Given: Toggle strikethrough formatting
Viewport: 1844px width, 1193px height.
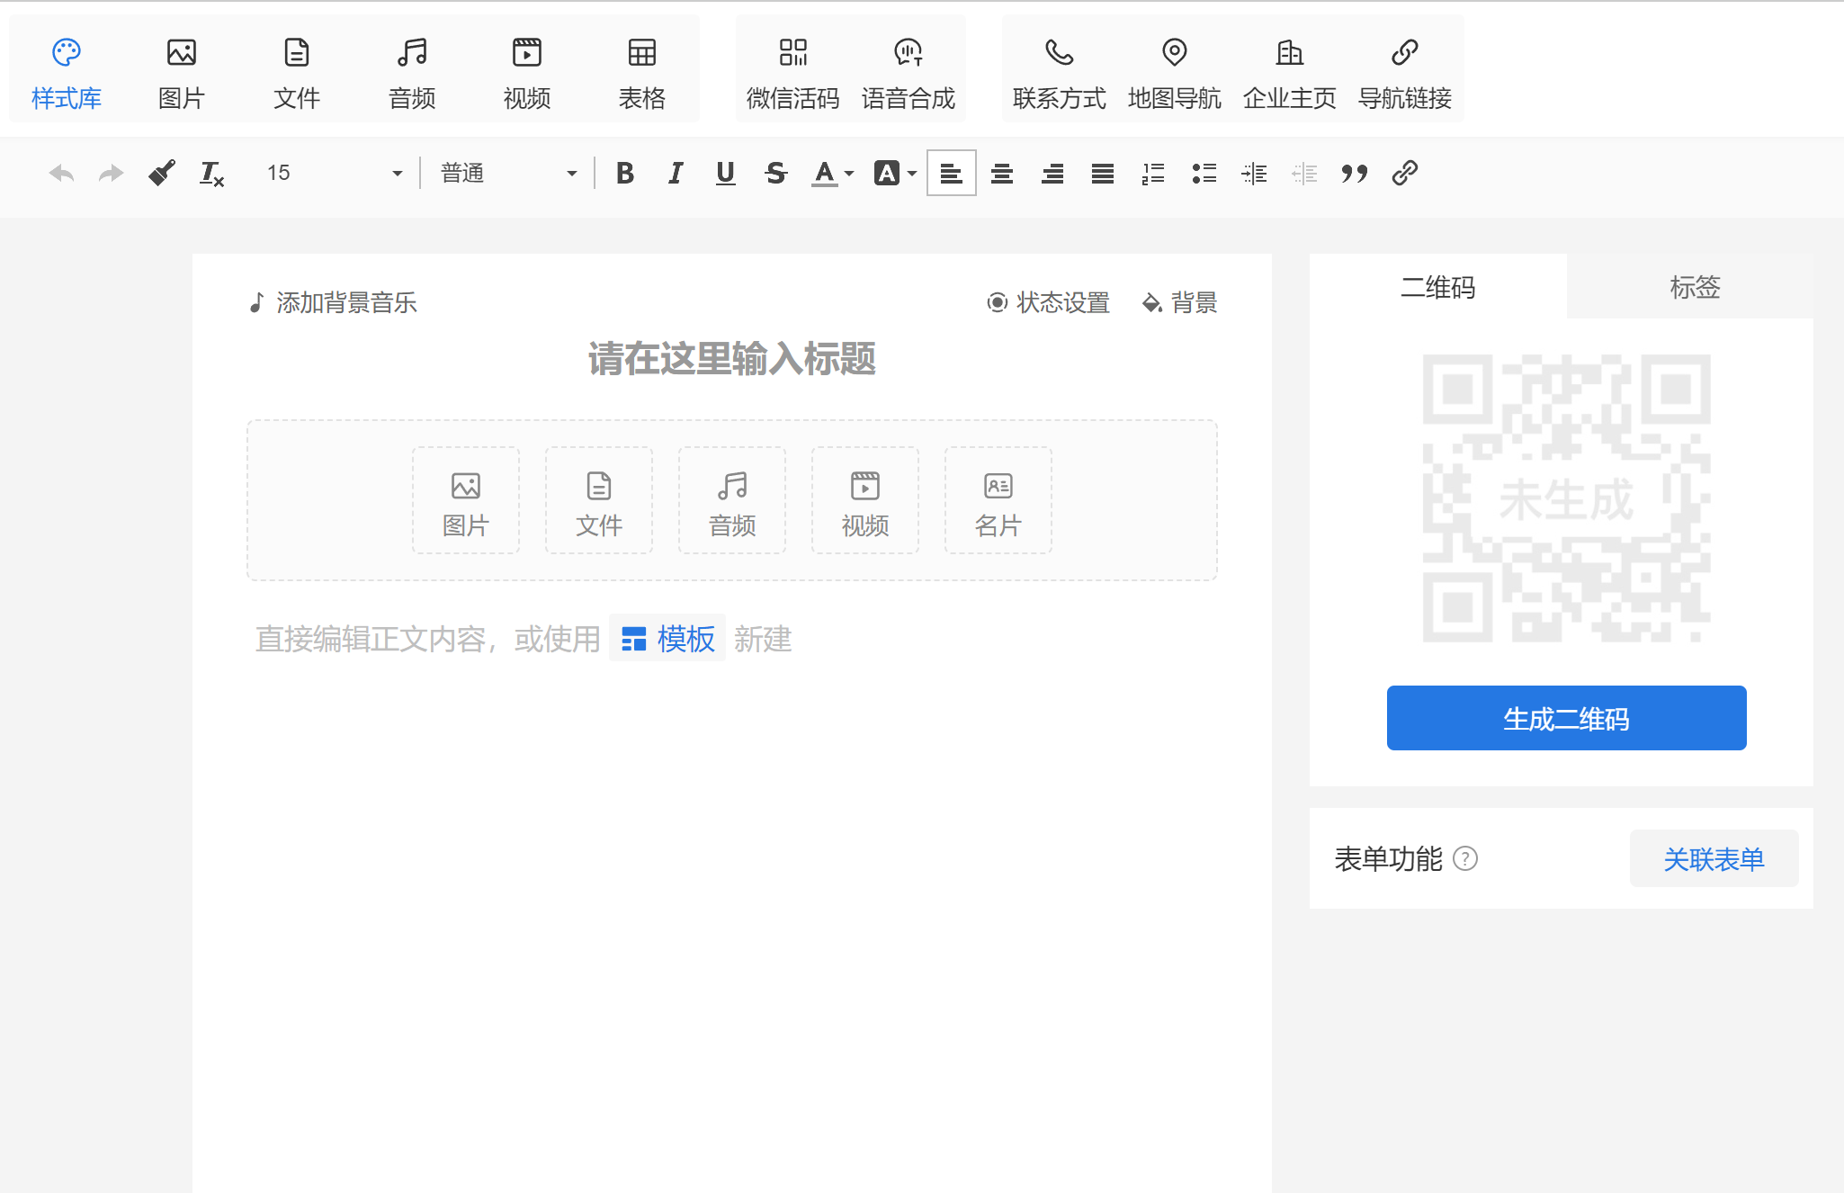Looking at the screenshot, I should click(x=776, y=173).
